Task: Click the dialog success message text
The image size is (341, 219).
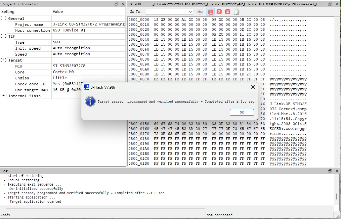Action: click(x=176, y=101)
